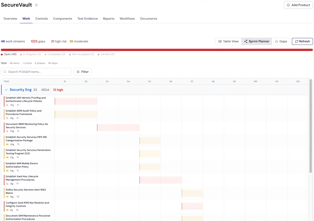Click the warning triangle icon in Gaps
The height and width of the screenshot is (221, 314).
pyautogui.click(x=276, y=41)
